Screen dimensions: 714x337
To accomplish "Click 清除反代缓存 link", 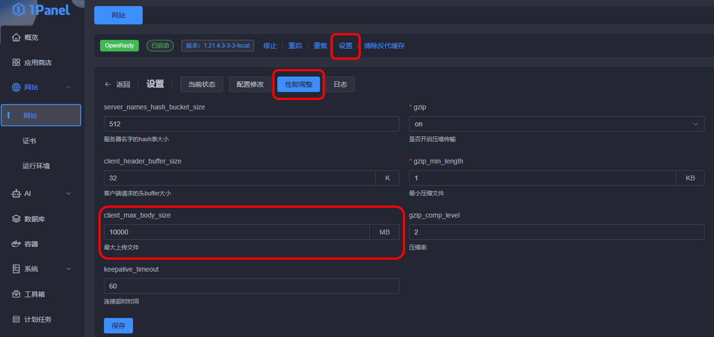I will 384,46.
